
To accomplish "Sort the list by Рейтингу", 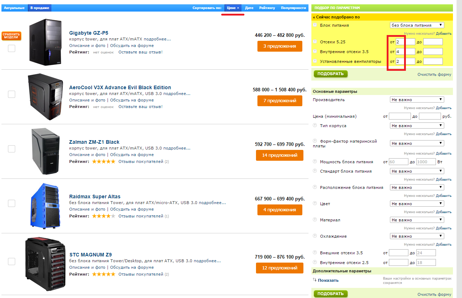I will tap(267, 8).
